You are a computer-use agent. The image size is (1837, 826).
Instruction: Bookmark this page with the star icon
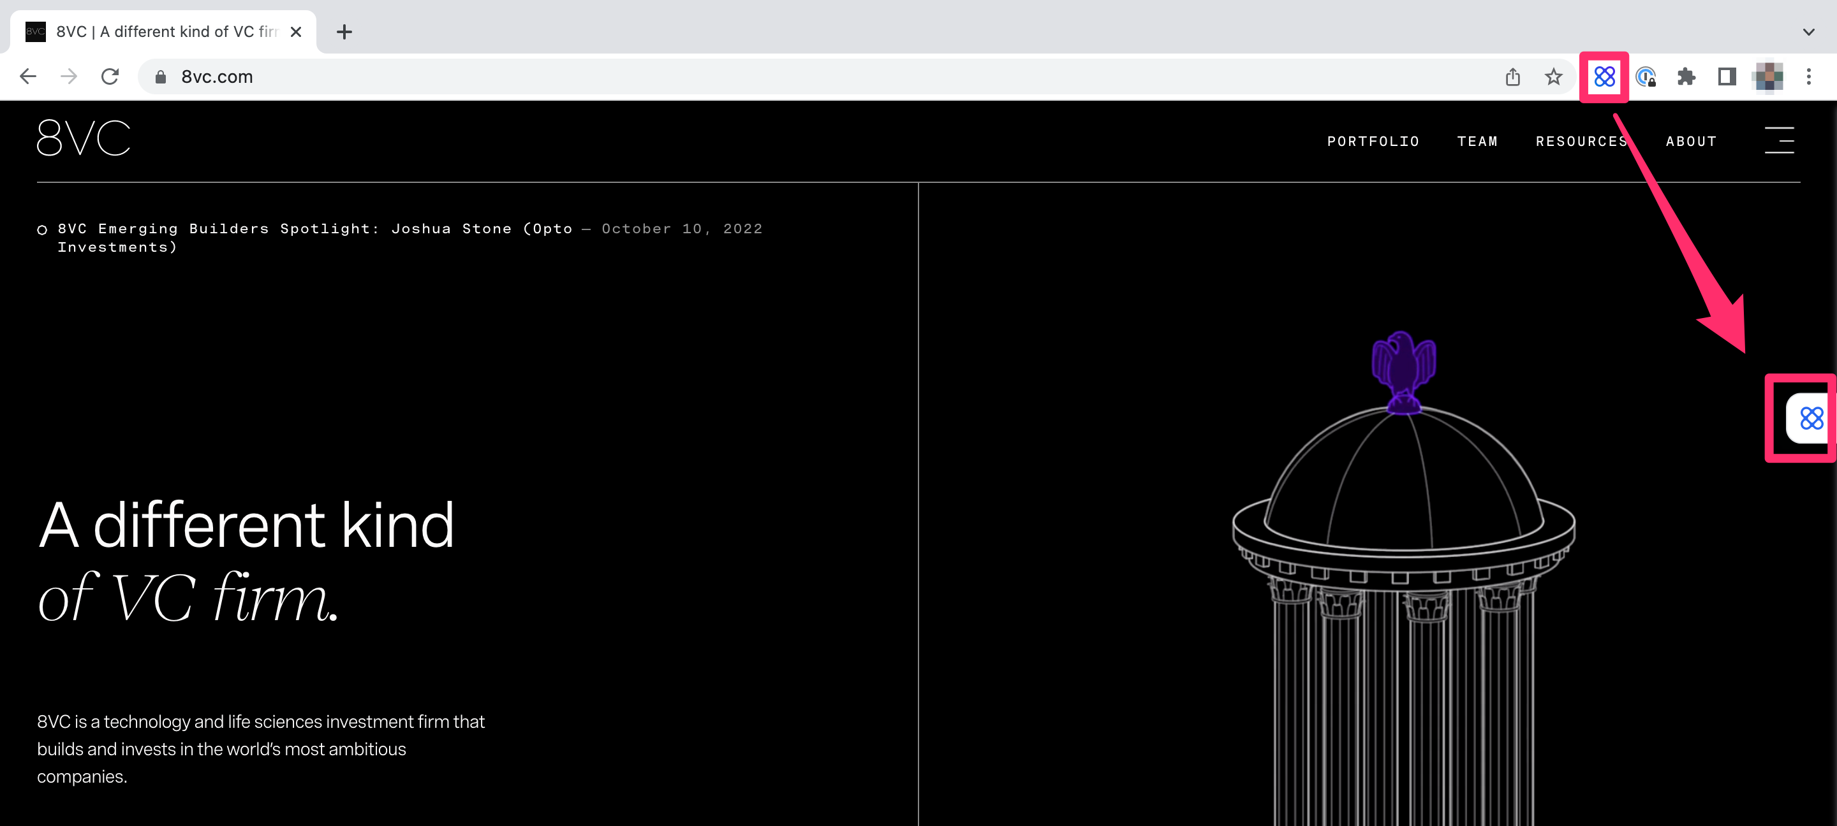(x=1553, y=76)
